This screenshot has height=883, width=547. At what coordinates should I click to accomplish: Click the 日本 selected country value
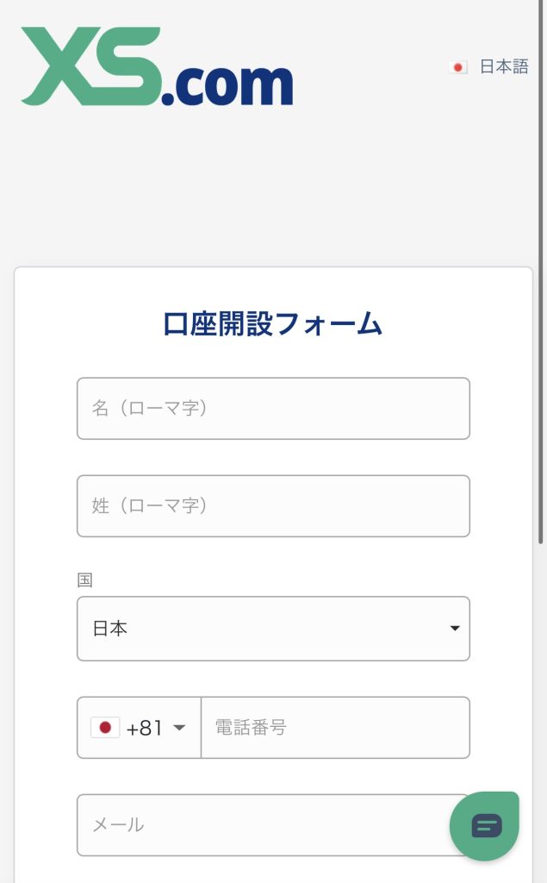(110, 629)
